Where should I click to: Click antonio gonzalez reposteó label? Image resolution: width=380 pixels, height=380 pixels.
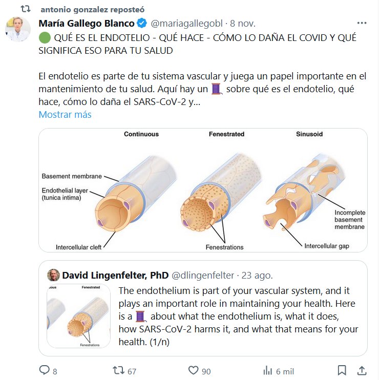[x=92, y=10]
